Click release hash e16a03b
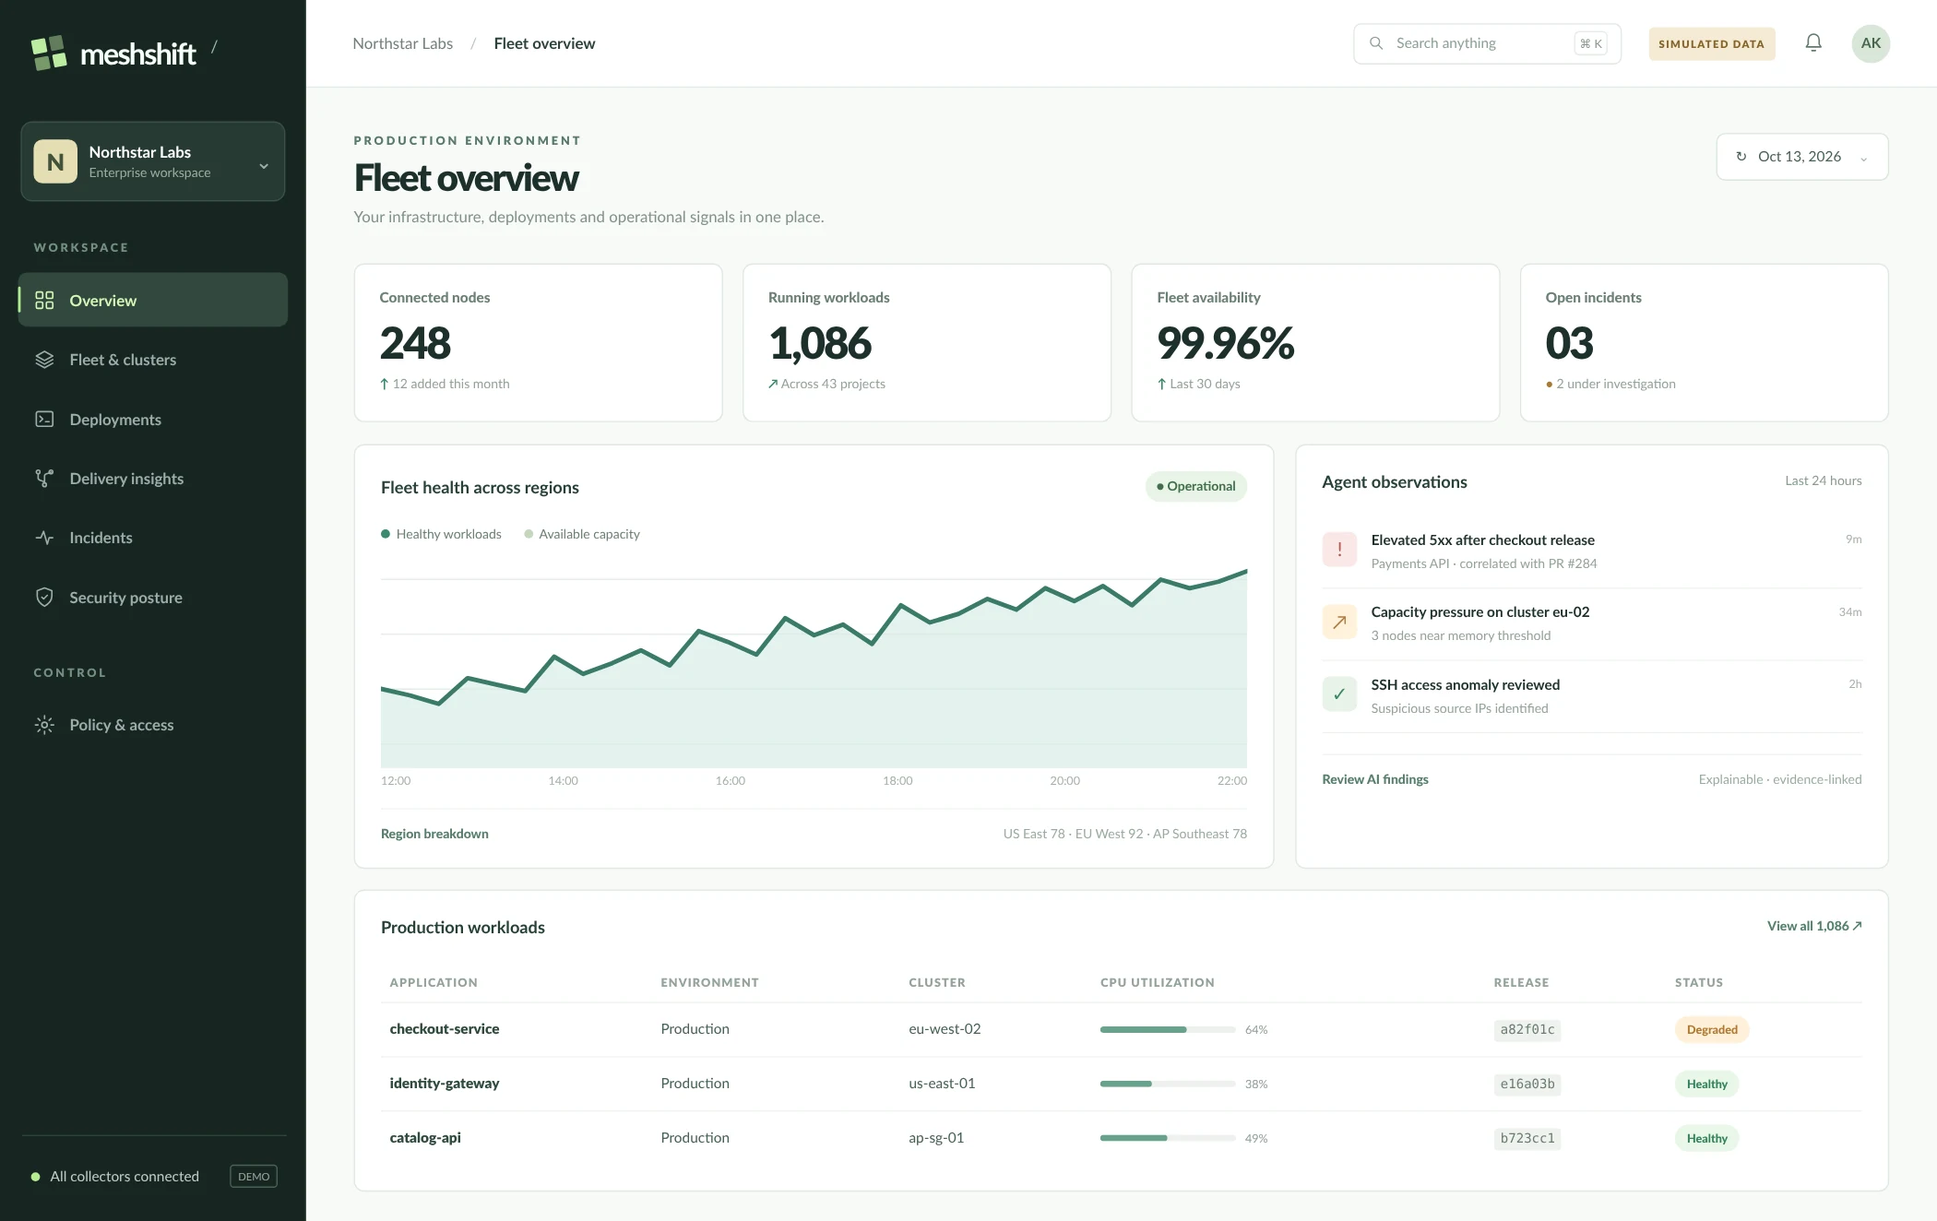This screenshot has width=1937, height=1221. point(1527,1084)
